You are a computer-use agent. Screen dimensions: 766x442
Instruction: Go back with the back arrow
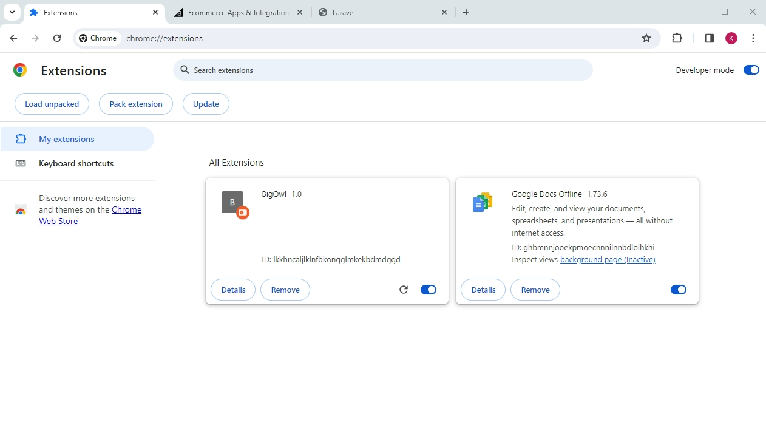(13, 38)
